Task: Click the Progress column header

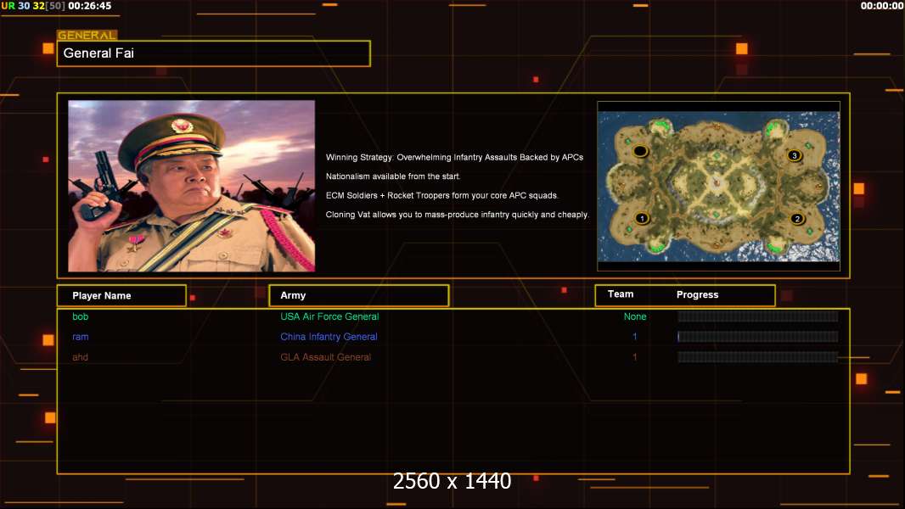Action: pyautogui.click(x=697, y=294)
